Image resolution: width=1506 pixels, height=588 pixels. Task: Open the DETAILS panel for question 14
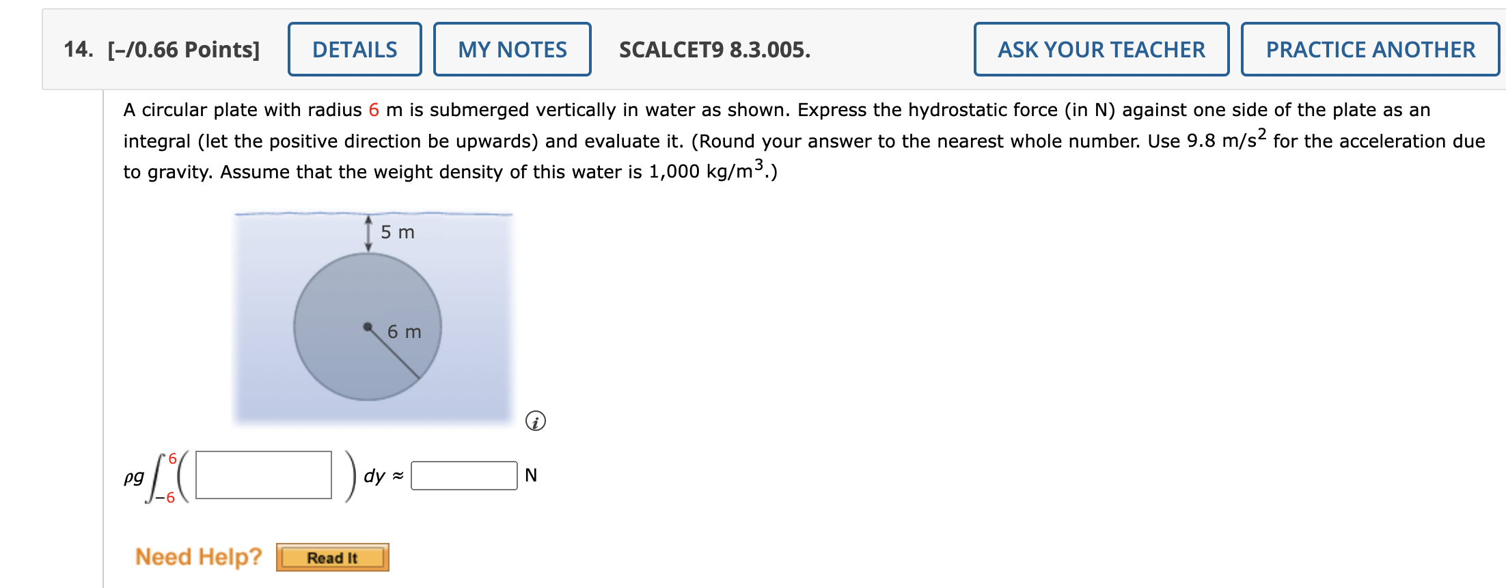tap(355, 49)
